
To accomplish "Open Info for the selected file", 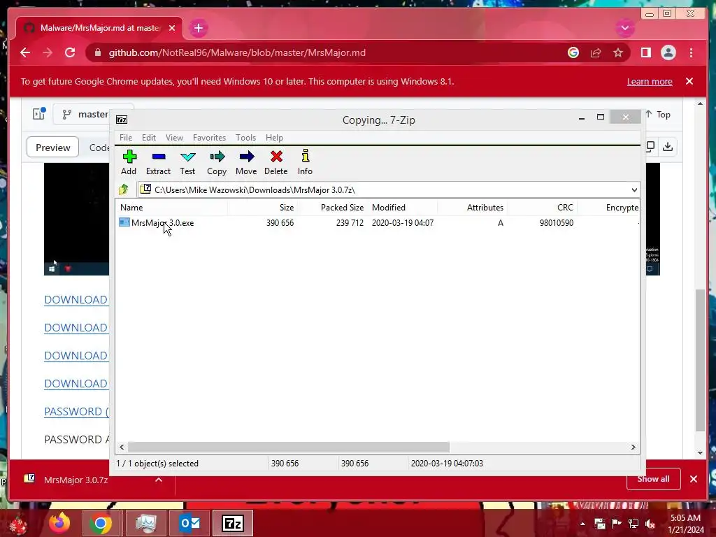I will tap(305, 162).
